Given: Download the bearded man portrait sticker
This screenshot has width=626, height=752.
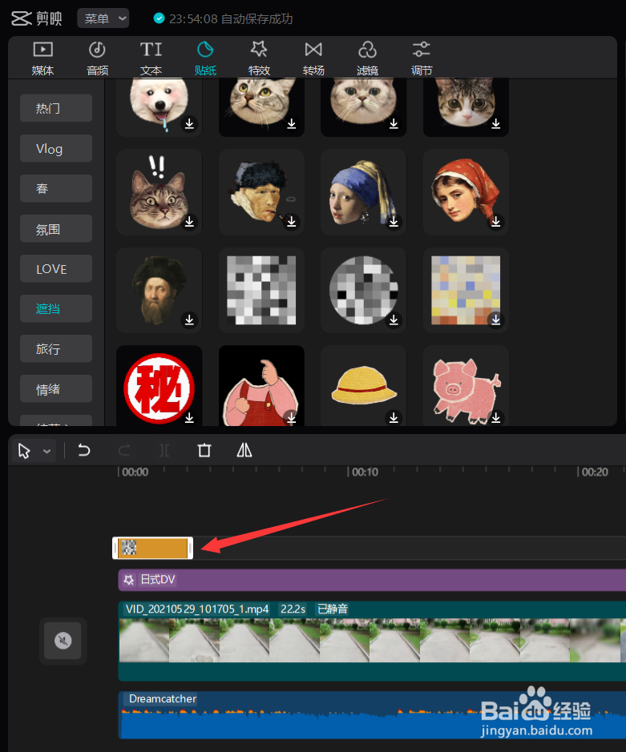Looking at the screenshot, I should (190, 320).
